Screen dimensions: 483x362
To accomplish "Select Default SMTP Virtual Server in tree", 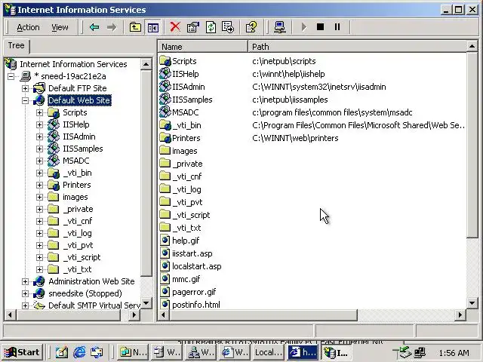I will tap(94, 305).
